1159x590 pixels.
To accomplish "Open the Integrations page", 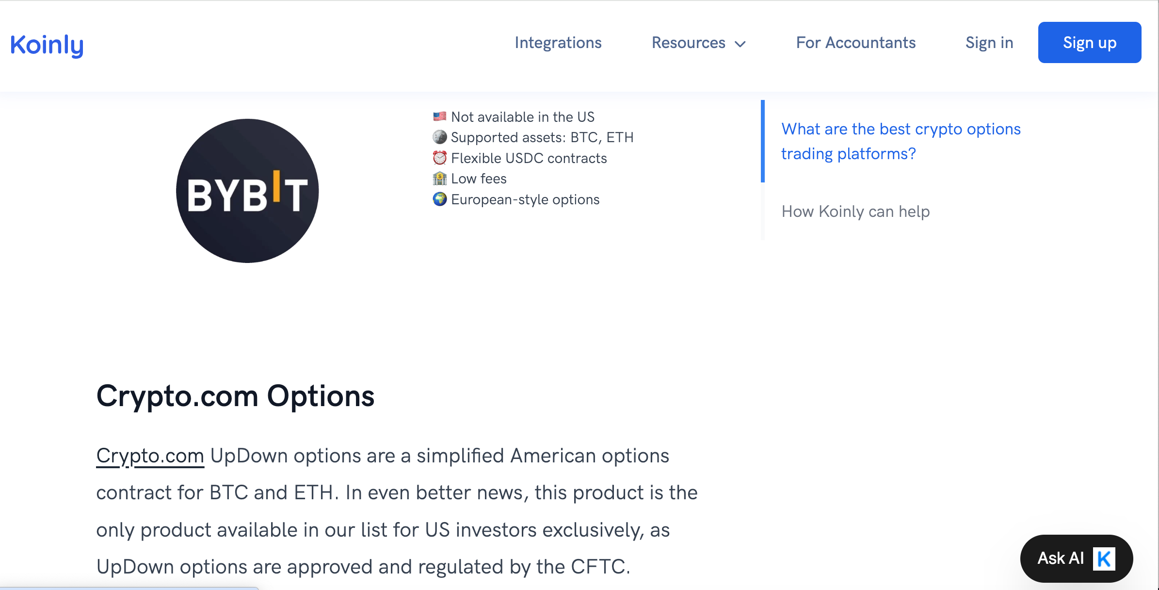I will coord(558,43).
